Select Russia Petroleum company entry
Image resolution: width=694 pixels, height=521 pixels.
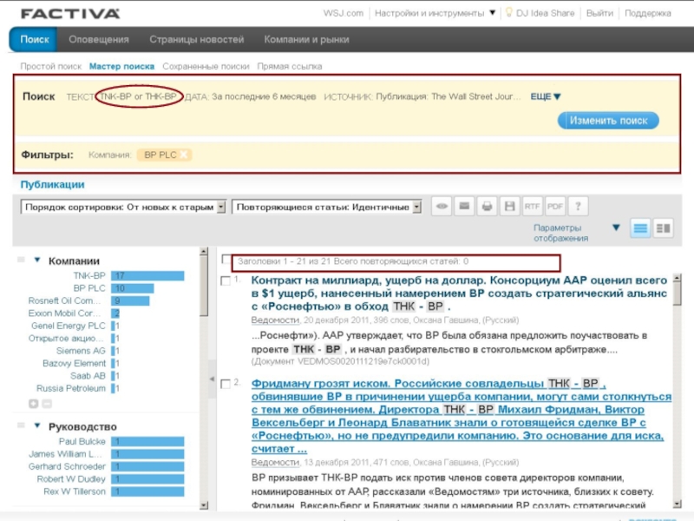(71, 388)
